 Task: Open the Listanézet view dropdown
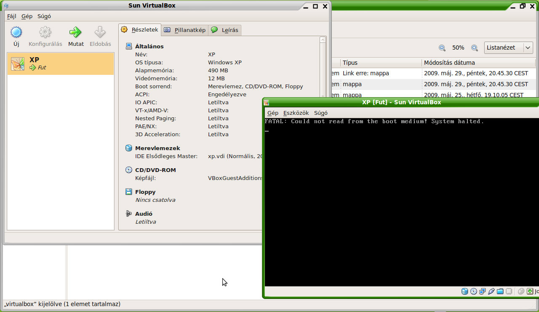(x=509, y=48)
